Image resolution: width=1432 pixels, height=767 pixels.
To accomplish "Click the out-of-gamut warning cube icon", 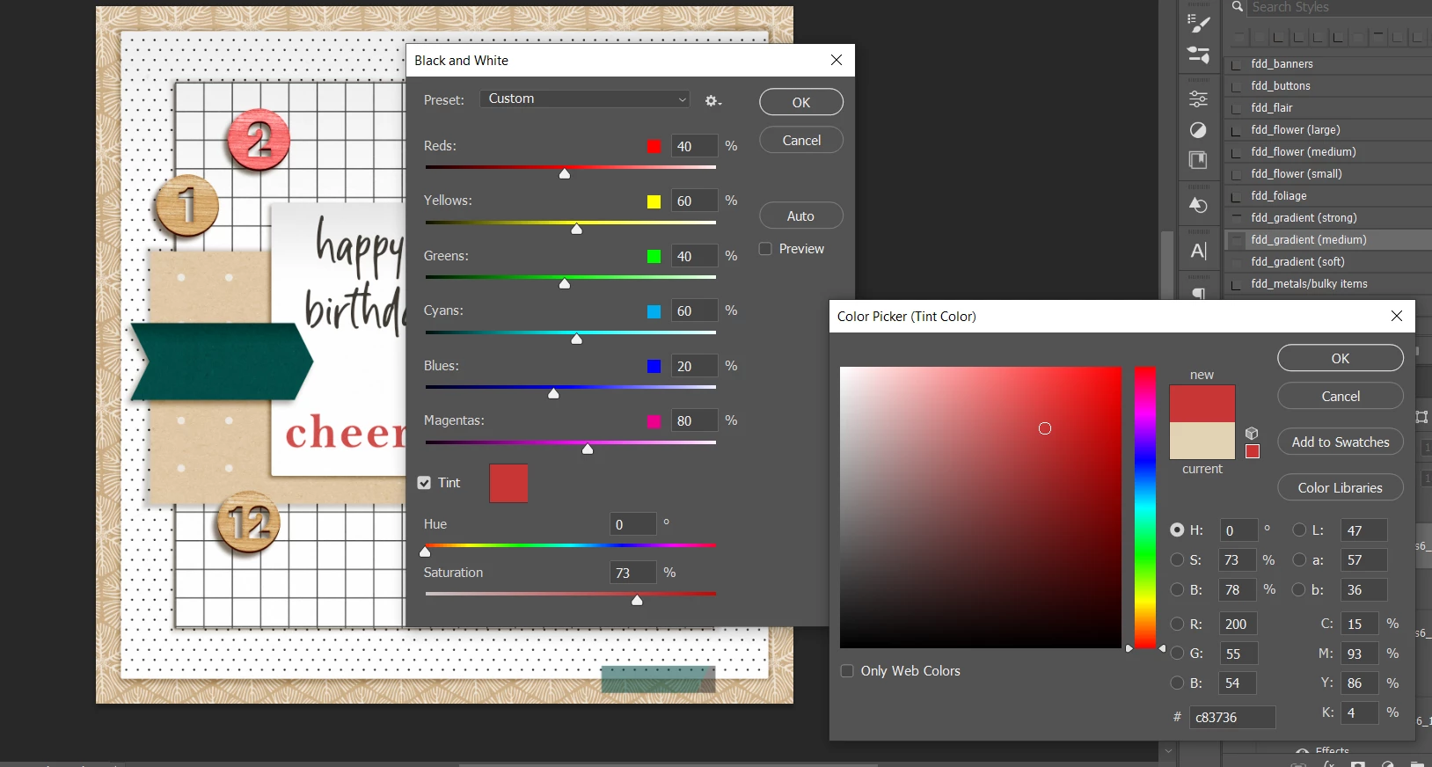I will [x=1252, y=433].
